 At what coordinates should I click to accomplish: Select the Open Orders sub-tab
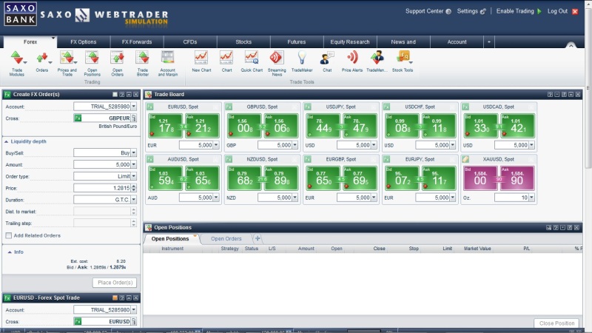[x=226, y=238]
